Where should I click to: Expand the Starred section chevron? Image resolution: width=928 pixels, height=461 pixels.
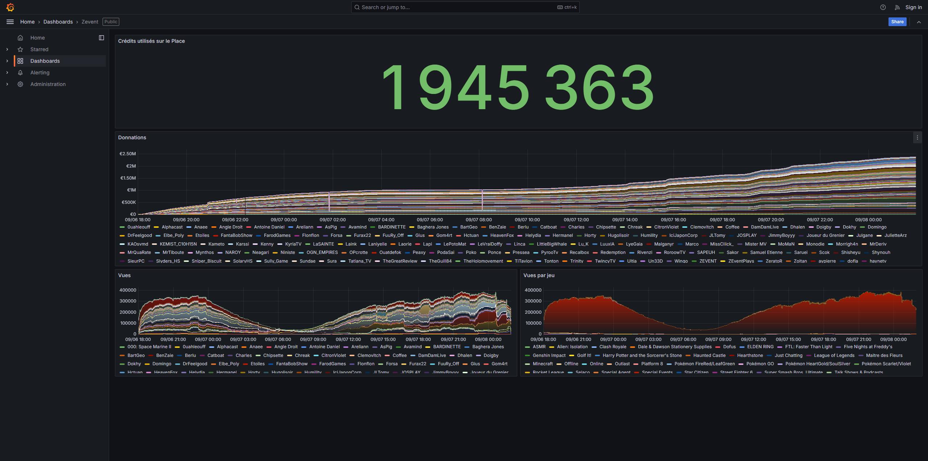point(7,49)
